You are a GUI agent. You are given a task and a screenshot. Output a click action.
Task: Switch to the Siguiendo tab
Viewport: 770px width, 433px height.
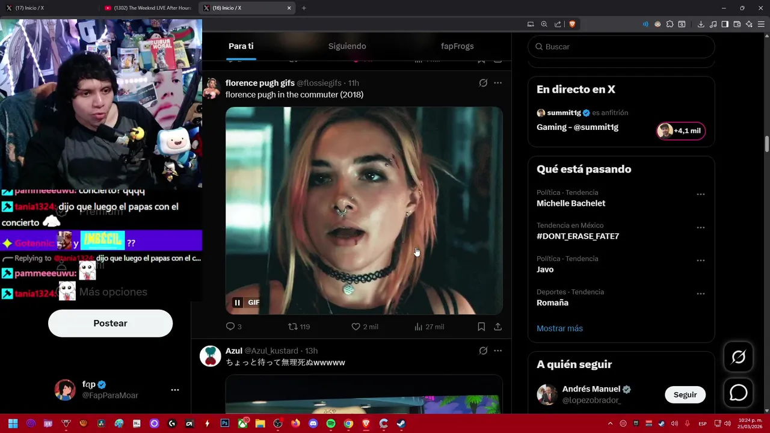pos(347,46)
